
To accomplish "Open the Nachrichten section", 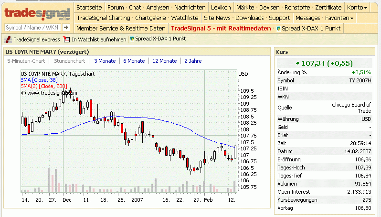I will (x=190, y=8).
